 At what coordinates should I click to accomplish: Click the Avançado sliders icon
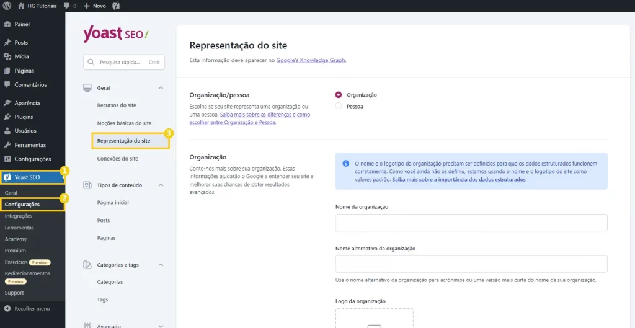click(87, 326)
